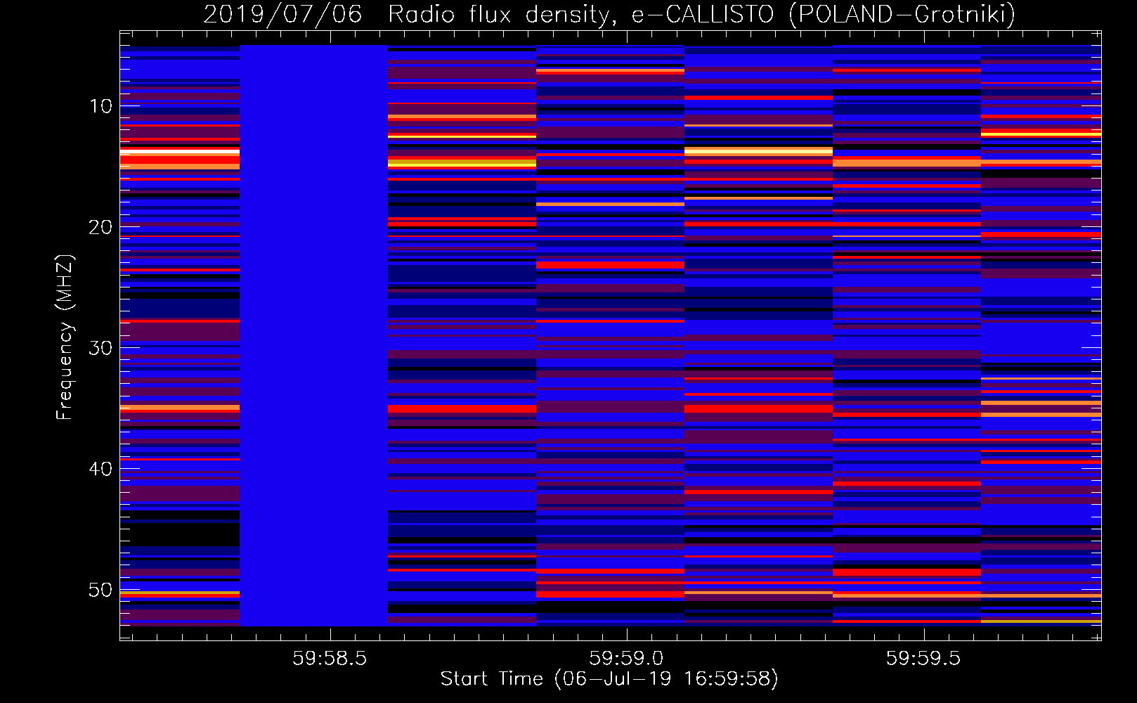Image resolution: width=1137 pixels, height=703 pixels.
Task: Click the '40' frequency tick label
Action: click(101, 469)
